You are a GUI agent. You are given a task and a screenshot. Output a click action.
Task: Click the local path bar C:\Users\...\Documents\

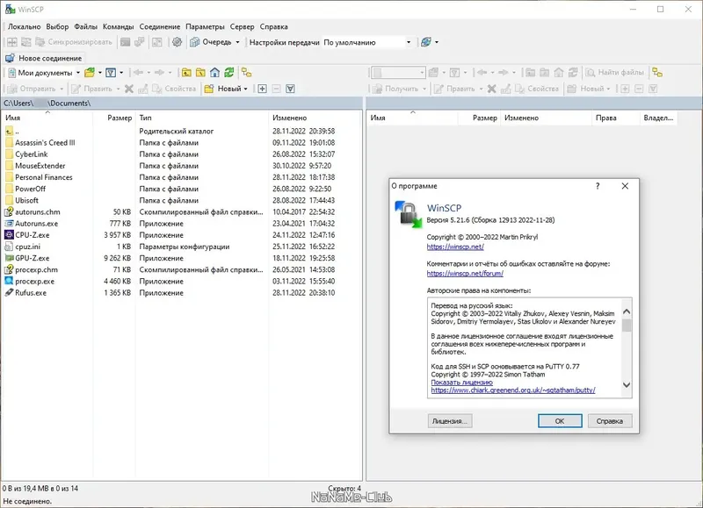(182, 104)
